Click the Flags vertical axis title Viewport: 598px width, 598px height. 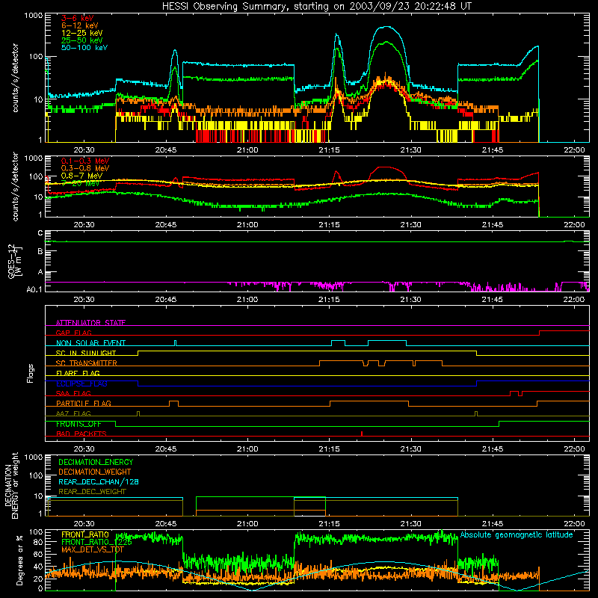click(x=31, y=374)
